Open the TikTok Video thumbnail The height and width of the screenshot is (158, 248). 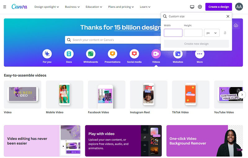pos(191,94)
